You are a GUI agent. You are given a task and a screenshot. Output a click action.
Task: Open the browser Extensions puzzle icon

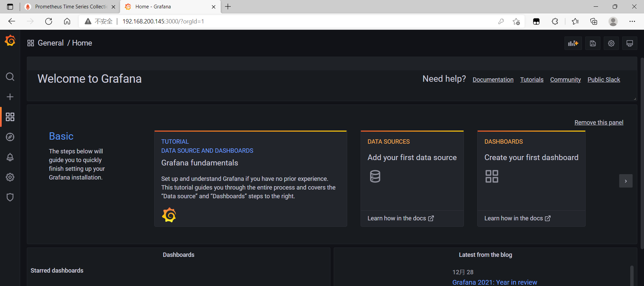(555, 21)
